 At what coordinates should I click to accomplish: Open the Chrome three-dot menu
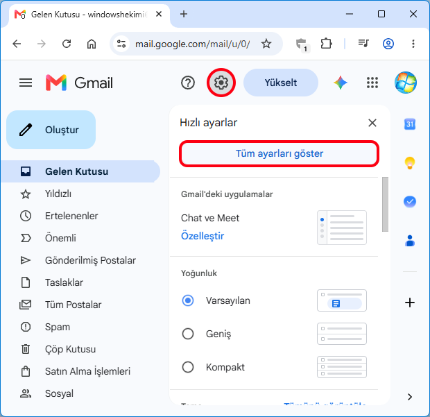413,44
